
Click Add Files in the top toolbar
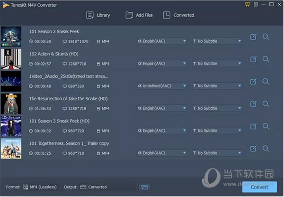(x=139, y=15)
